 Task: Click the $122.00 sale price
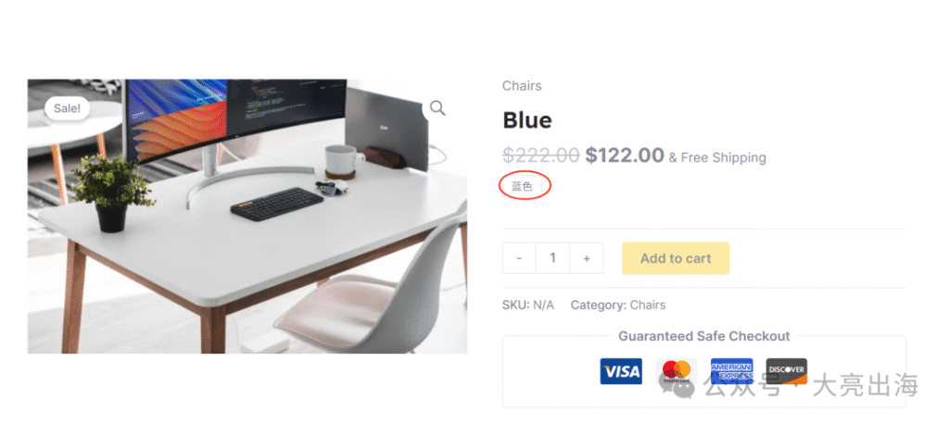click(x=625, y=156)
